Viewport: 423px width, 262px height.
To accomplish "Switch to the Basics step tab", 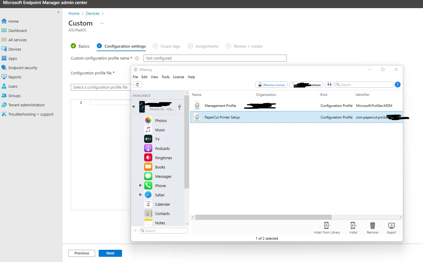I will tap(80, 46).
